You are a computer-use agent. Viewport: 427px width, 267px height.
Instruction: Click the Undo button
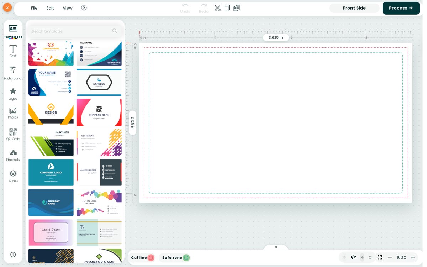(185, 8)
